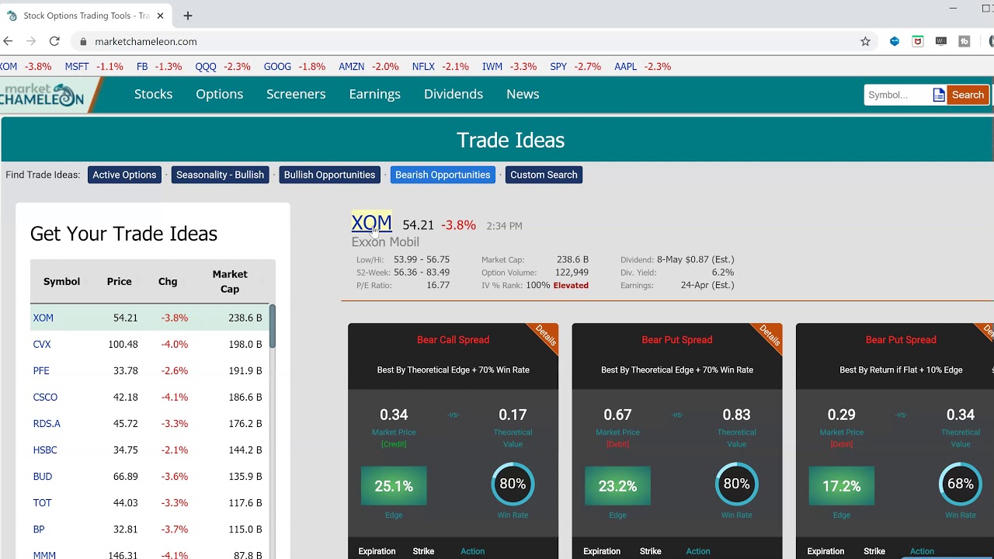994x559 pixels.
Task: Open the Stocks menu
Action: click(153, 94)
